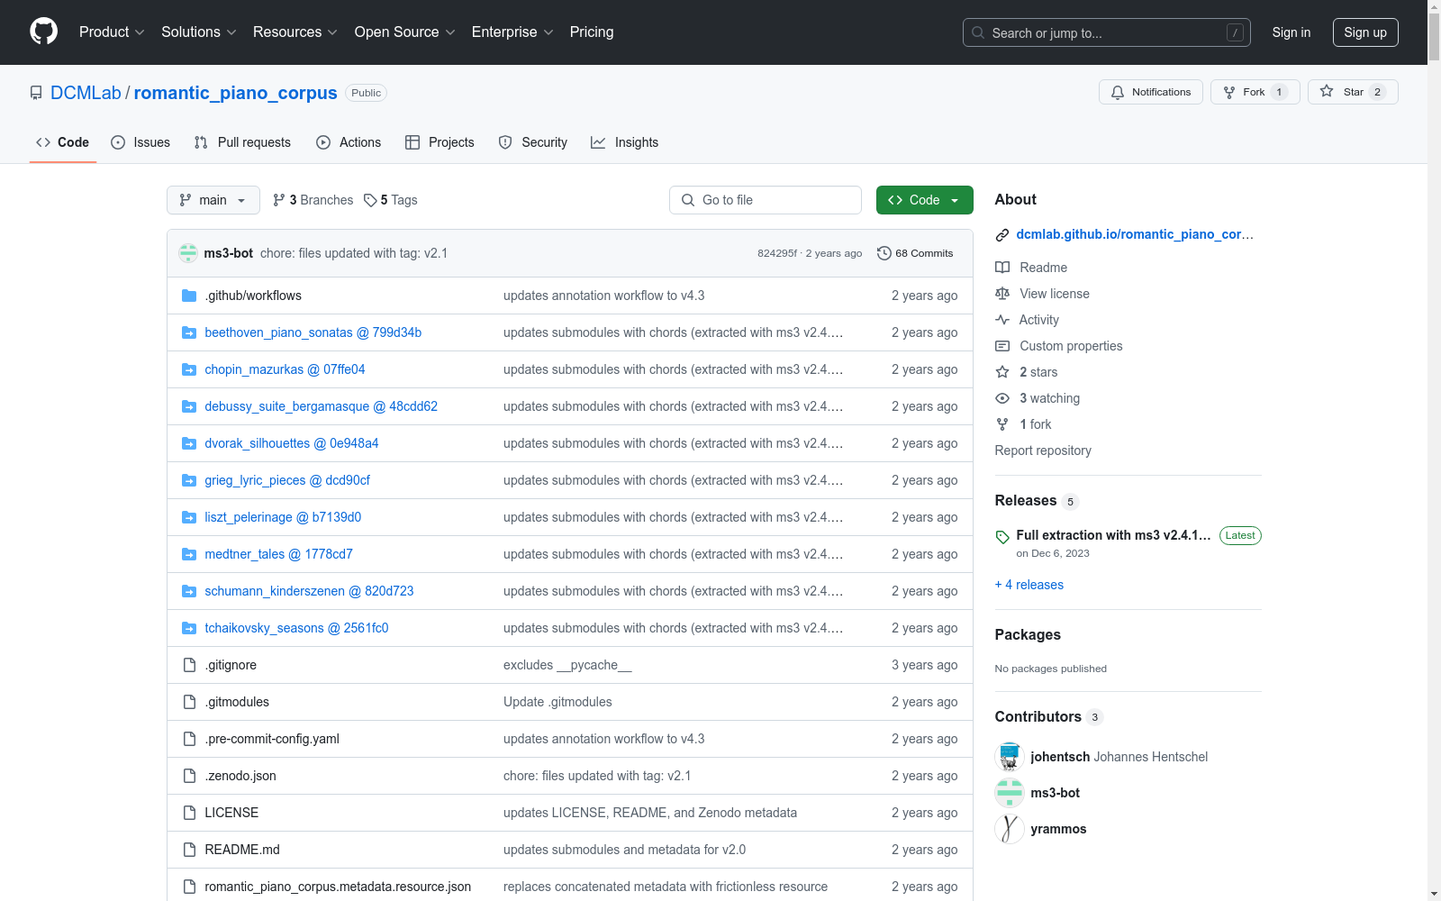This screenshot has width=1441, height=901.
Task: Click the history clock icon near 68 Commits
Action: coord(884,253)
